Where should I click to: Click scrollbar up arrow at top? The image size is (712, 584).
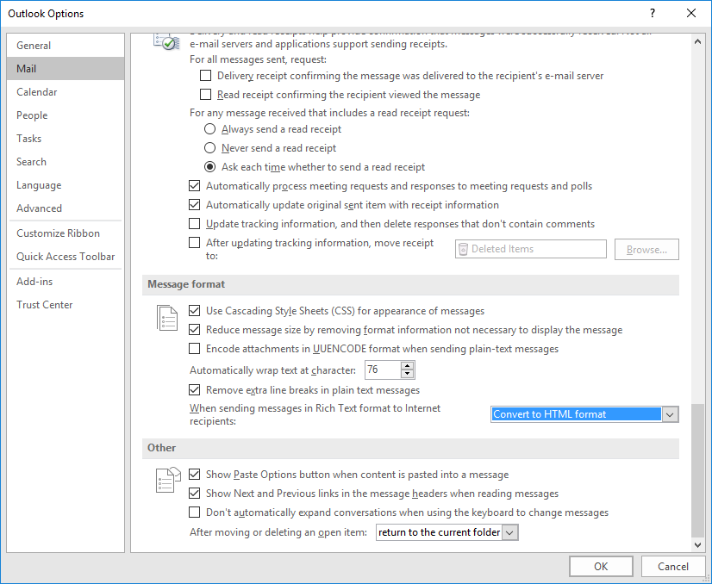pyautogui.click(x=697, y=41)
